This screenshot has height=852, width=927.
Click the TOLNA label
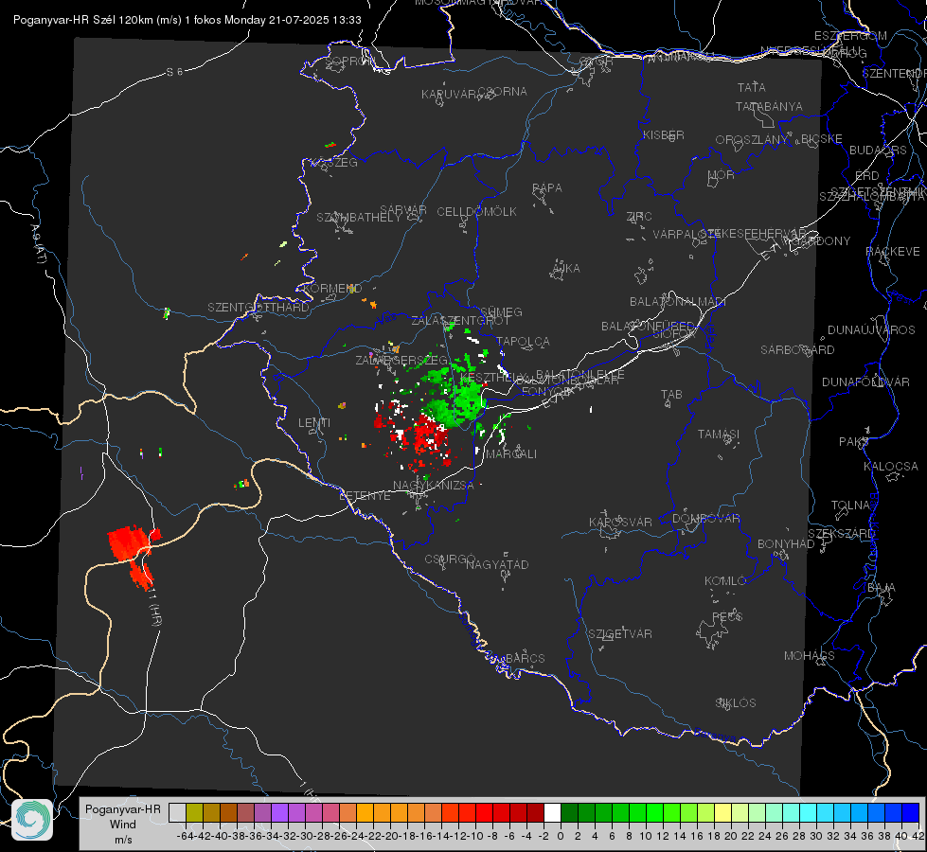click(850, 506)
